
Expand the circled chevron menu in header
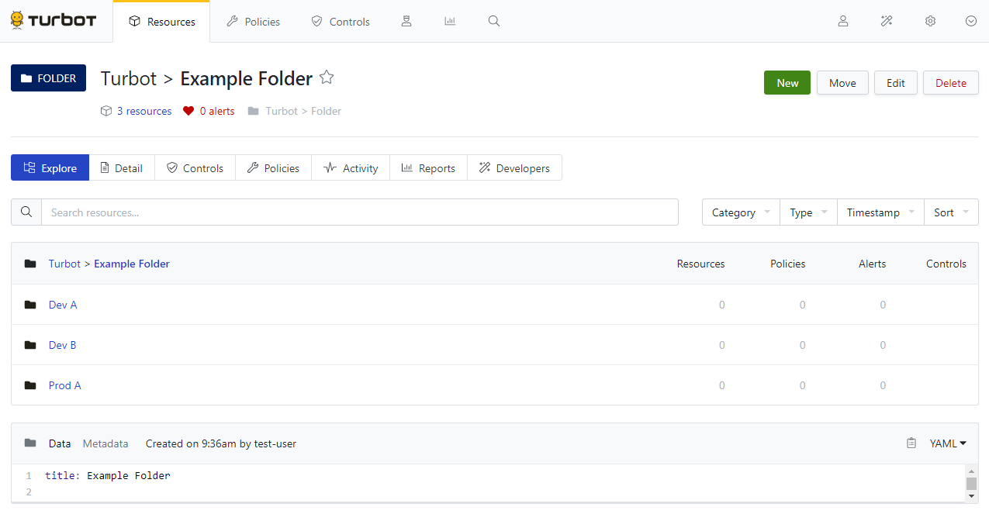coord(971,21)
